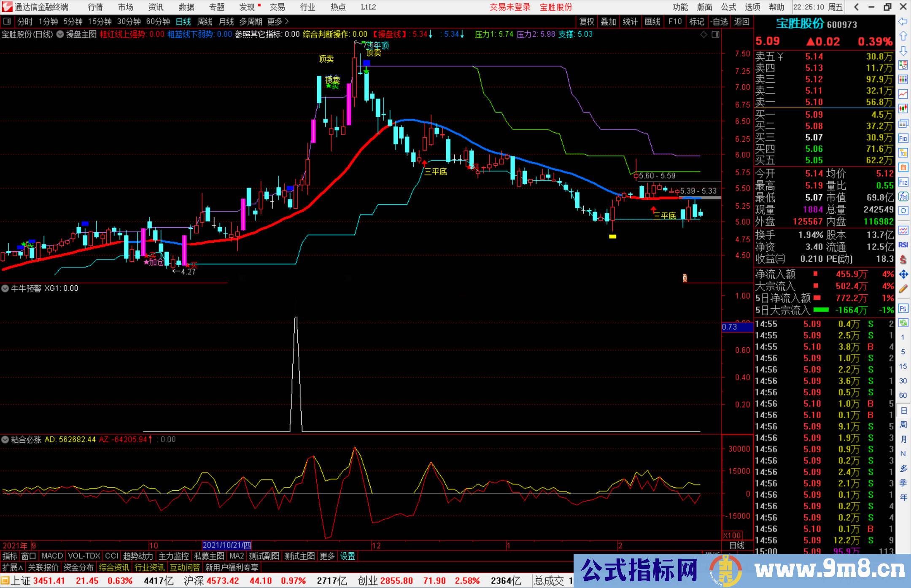The height and width of the screenshot is (588, 911).
Task: Click the F10 sidebar icon
Action: tap(903, 138)
